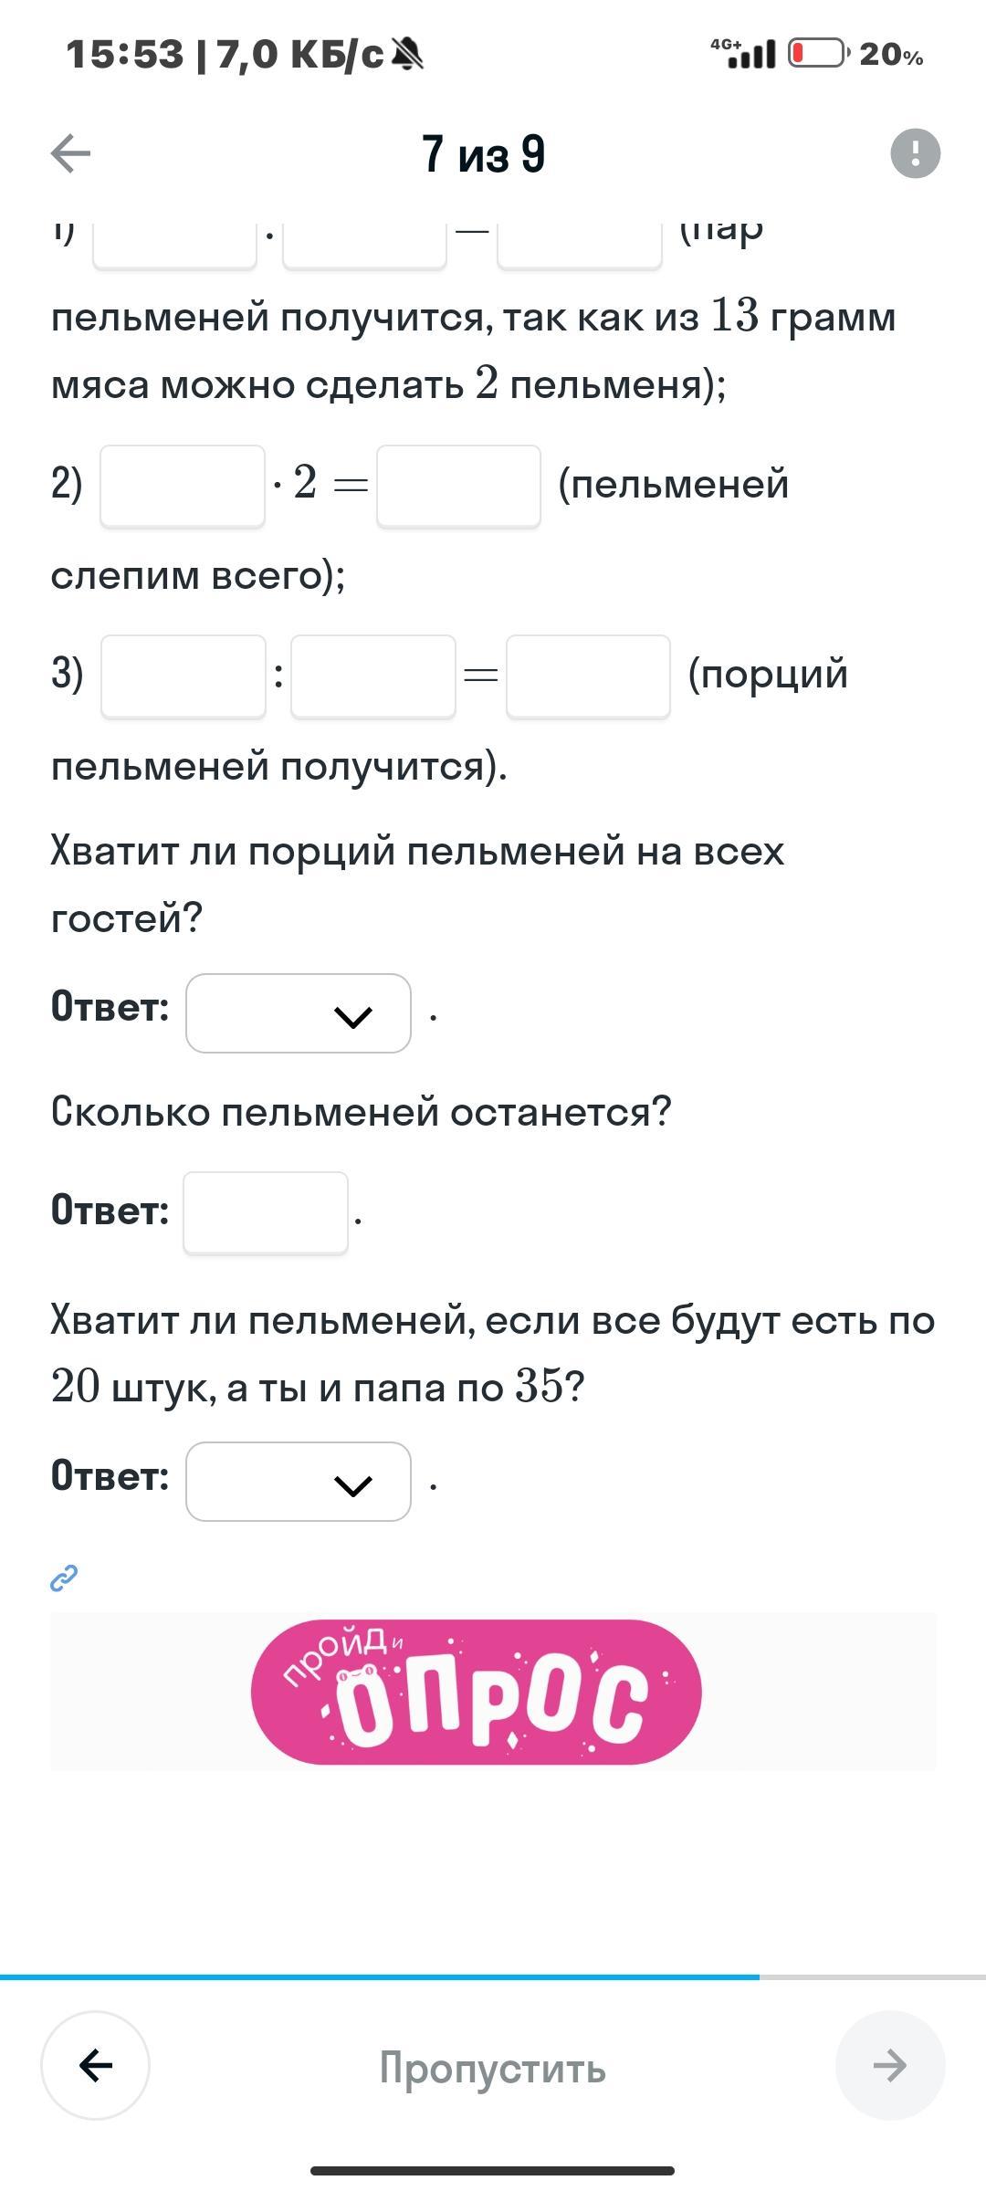Tap the muted notifications bell icon
The width and height of the screenshot is (986, 2191).
[x=407, y=56]
